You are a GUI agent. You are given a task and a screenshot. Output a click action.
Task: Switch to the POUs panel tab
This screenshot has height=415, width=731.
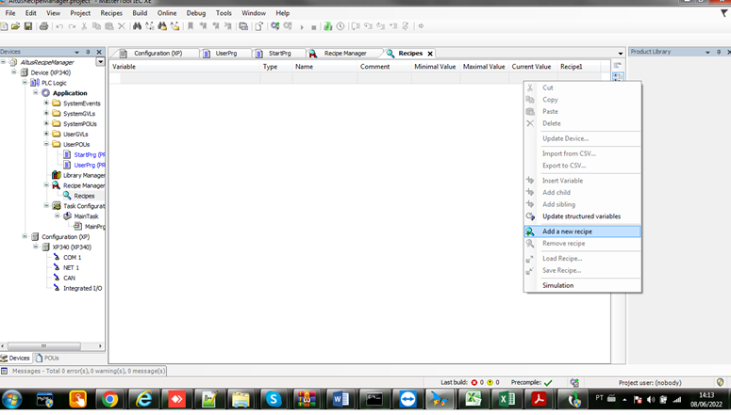tap(47, 358)
